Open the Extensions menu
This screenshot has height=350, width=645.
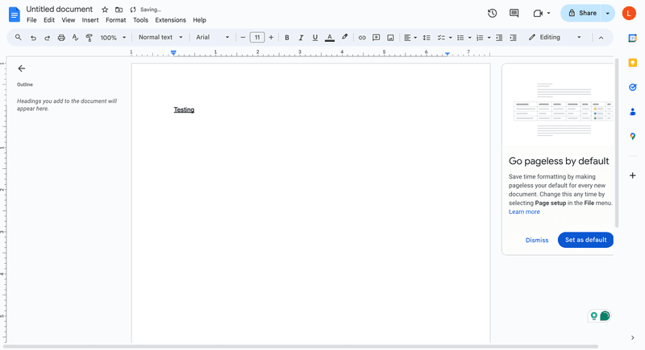(170, 20)
